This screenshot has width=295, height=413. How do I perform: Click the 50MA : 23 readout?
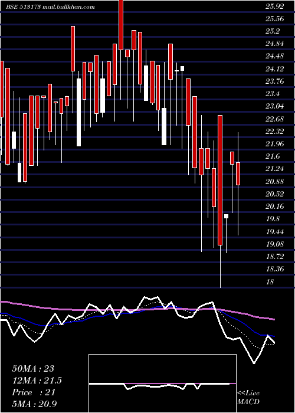click(33, 369)
